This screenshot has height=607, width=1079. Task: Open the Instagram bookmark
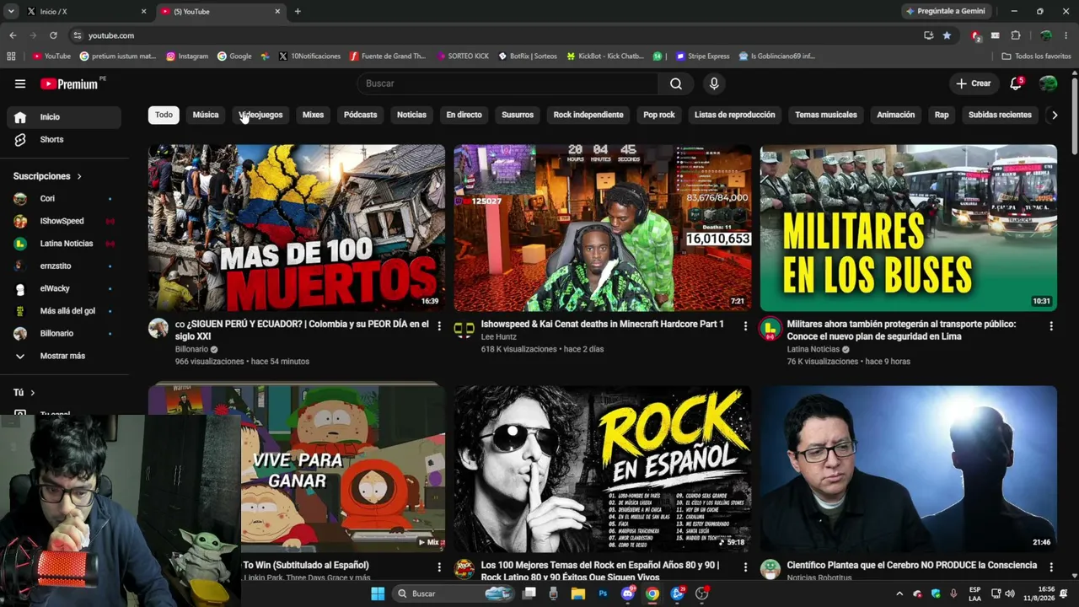(187, 56)
